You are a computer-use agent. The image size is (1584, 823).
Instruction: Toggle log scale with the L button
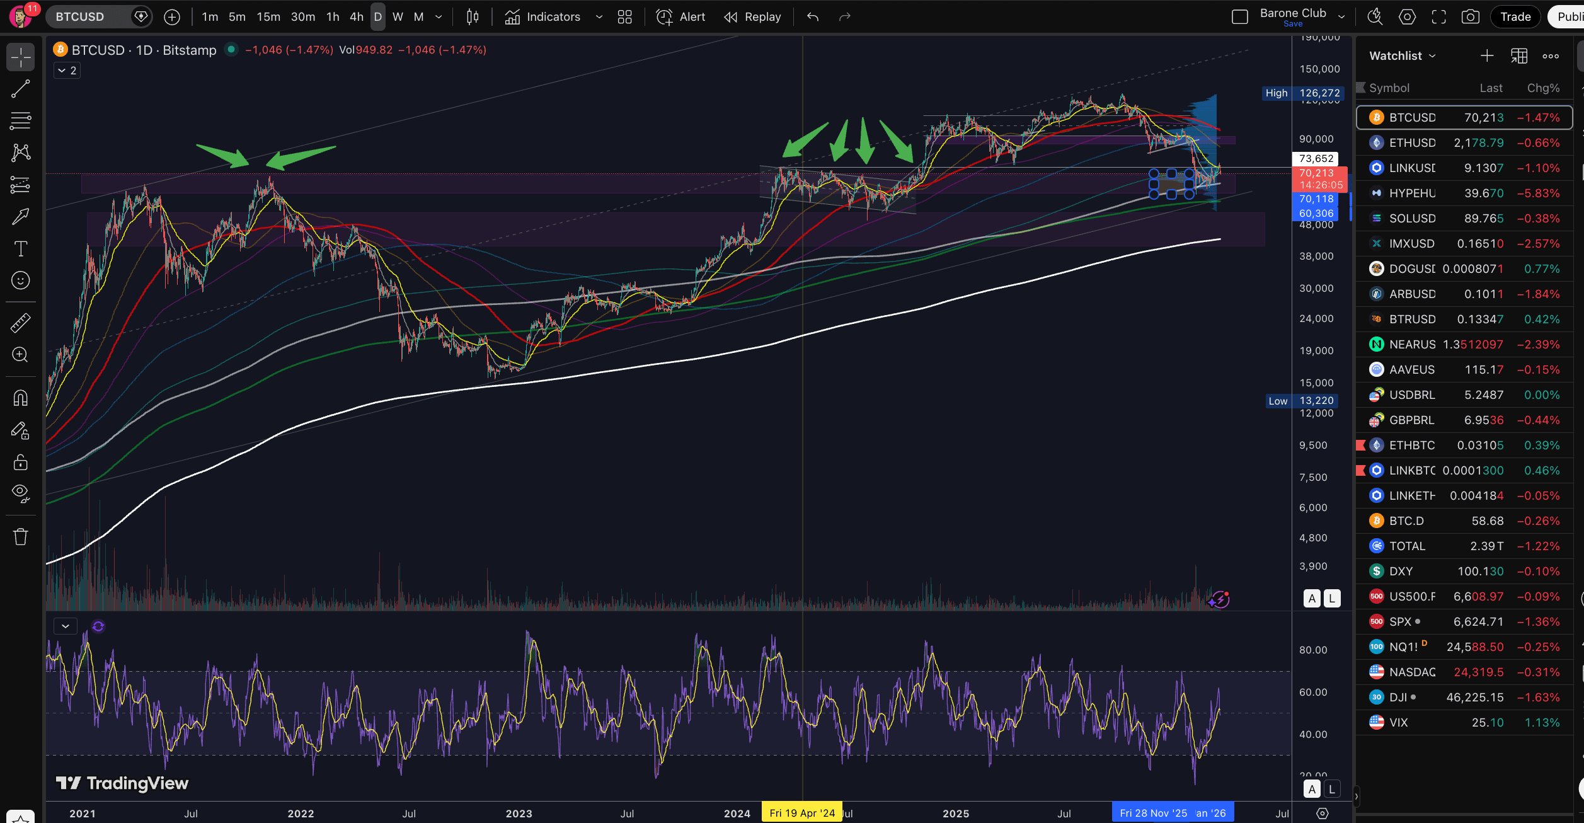coord(1332,598)
